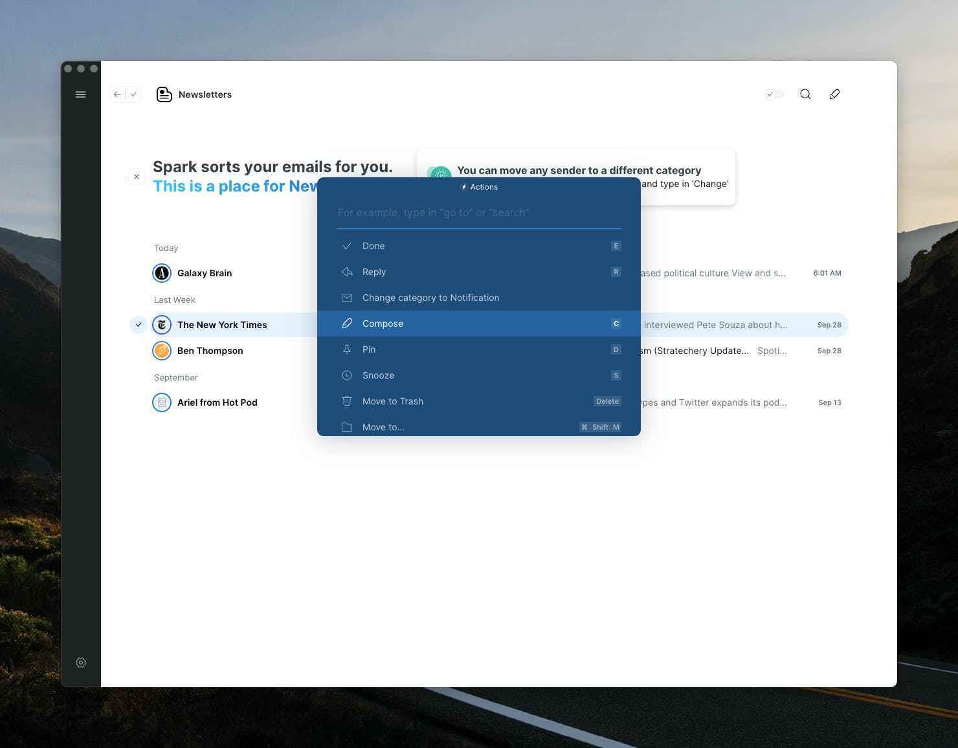This screenshot has width=958, height=748.
Task: Click the Spoti... tag on Ben Thompson row
Action: 772,351
